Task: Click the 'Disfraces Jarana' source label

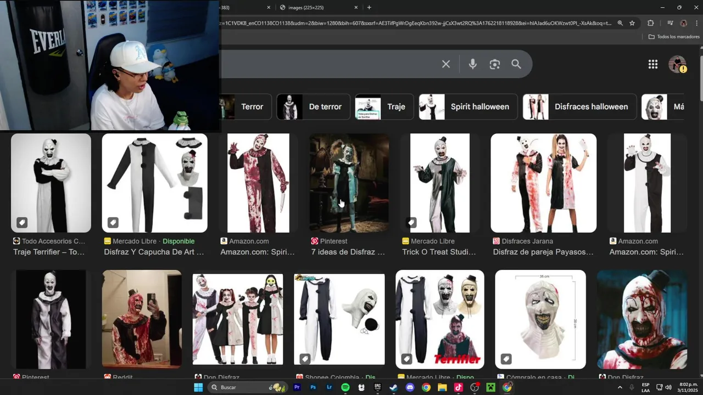Action: pos(527,241)
